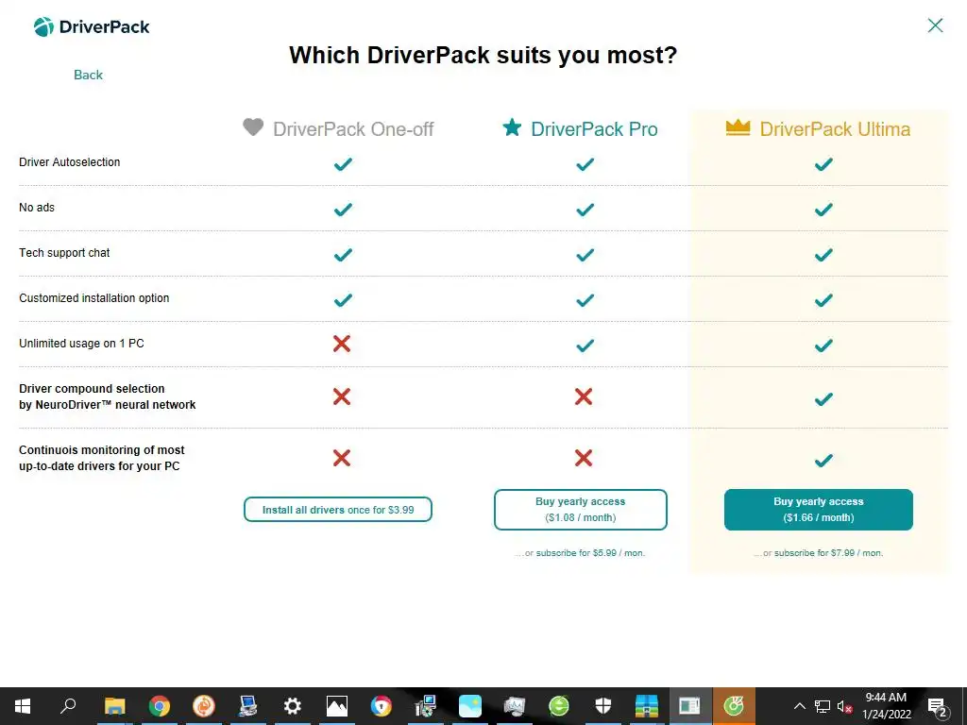Screen dimensions: 967x725
Task: Go back using the Back link
Action: click(88, 75)
